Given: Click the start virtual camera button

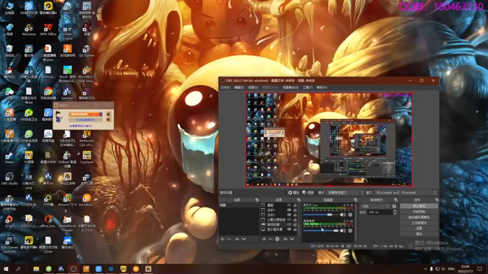Looking at the screenshot, I should 419,217.
